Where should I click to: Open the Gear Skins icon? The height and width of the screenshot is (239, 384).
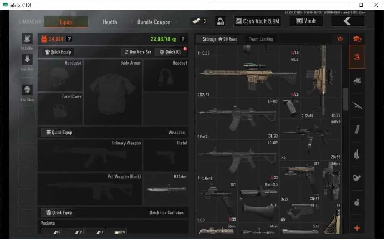pos(27,90)
